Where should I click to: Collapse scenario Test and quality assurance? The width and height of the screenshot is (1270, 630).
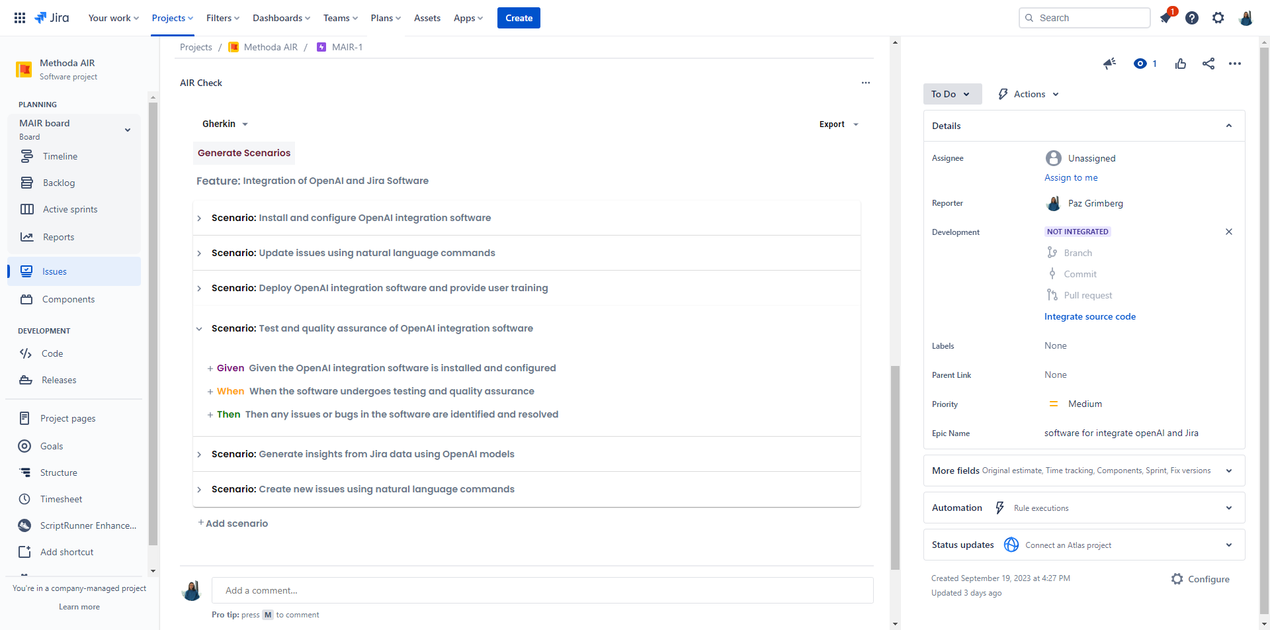pyautogui.click(x=199, y=329)
